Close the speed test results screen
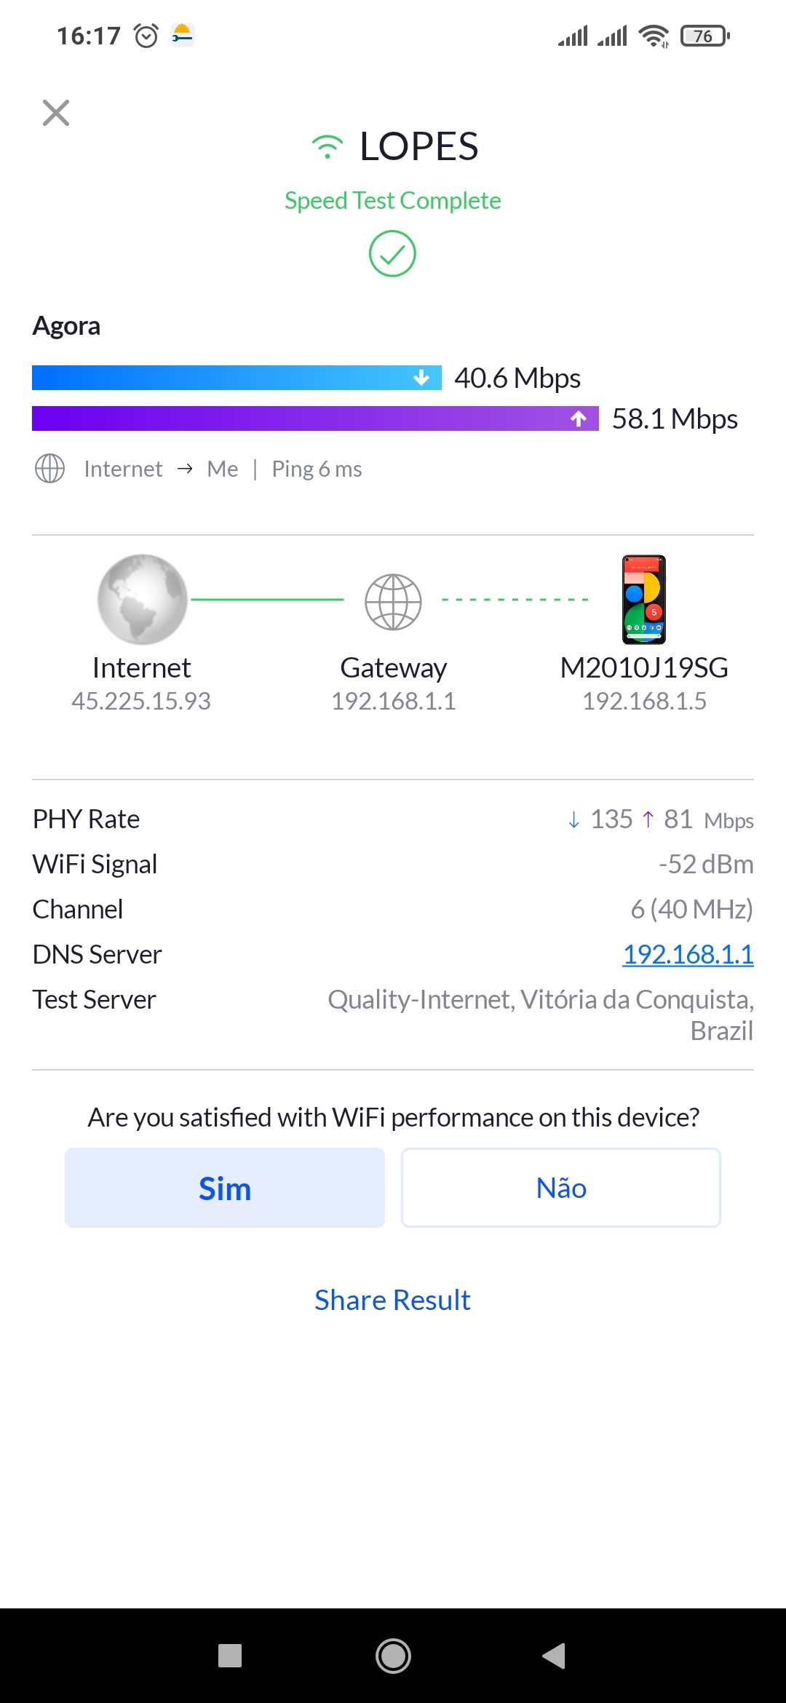This screenshot has width=786, height=1703. (x=56, y=113)
